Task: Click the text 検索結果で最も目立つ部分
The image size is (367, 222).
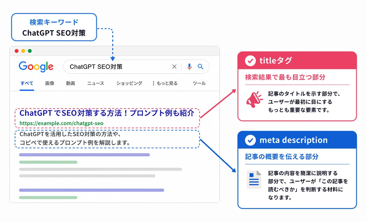Action: [x=285, y=77]
